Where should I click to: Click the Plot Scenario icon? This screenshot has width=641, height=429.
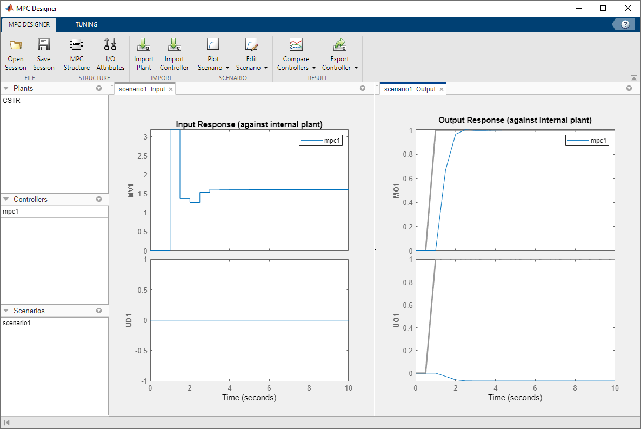click(x=213, y=44)
